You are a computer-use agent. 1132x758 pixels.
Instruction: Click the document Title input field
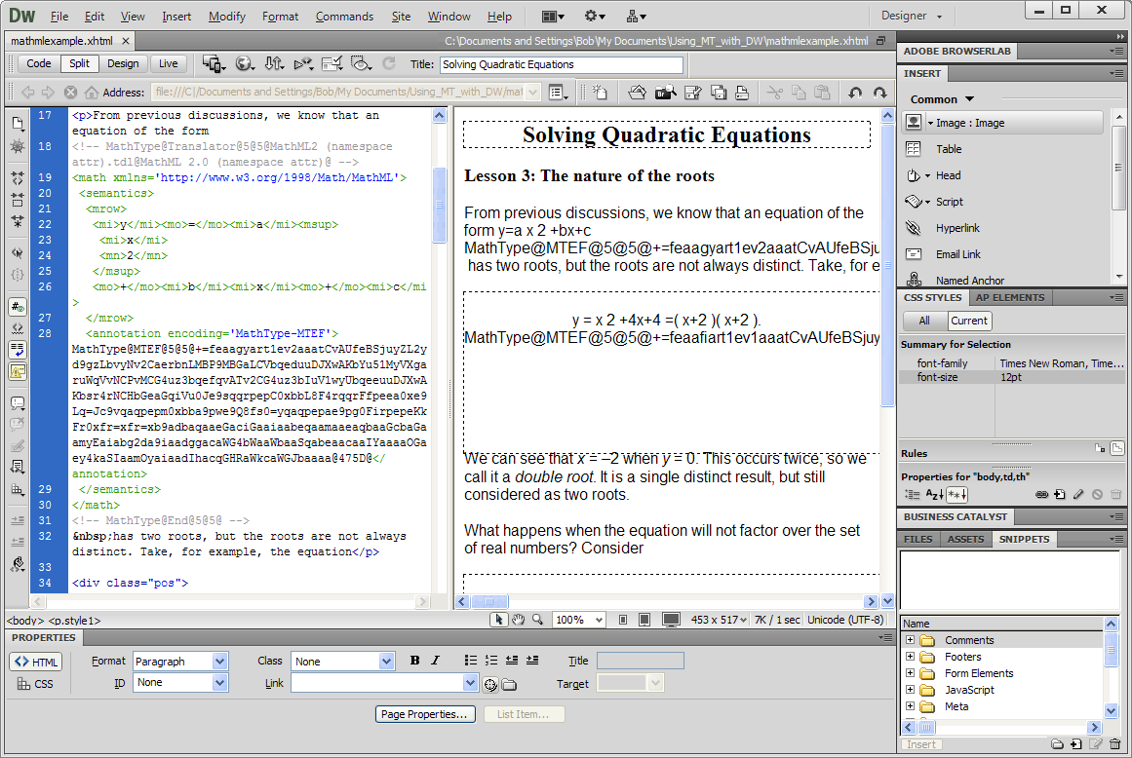tap(562, 64)
